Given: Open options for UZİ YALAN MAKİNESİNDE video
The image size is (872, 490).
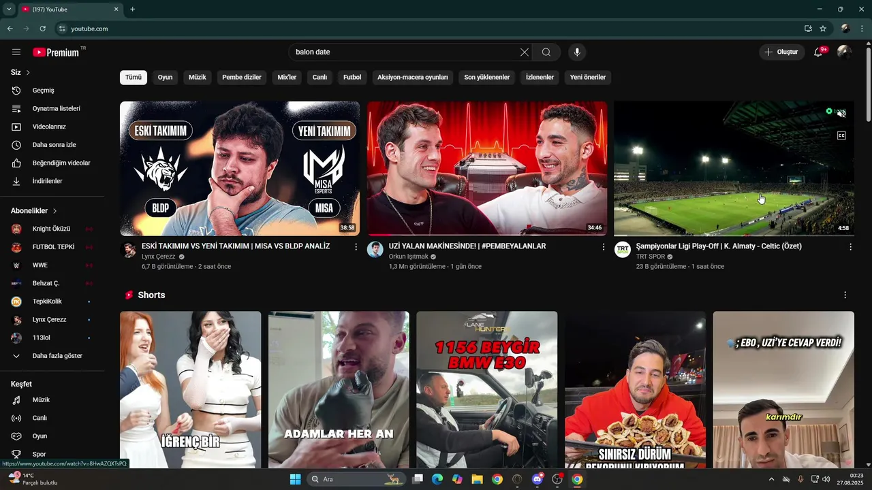Looking at the screenshot, I should [603, 247].
